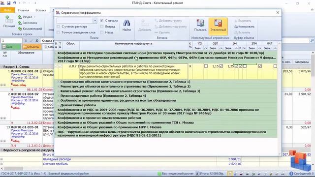Toggle the ЗПМ checkbox in row п.8.7.1
Screen dimensions: 315x177
[x=260, y=66]
